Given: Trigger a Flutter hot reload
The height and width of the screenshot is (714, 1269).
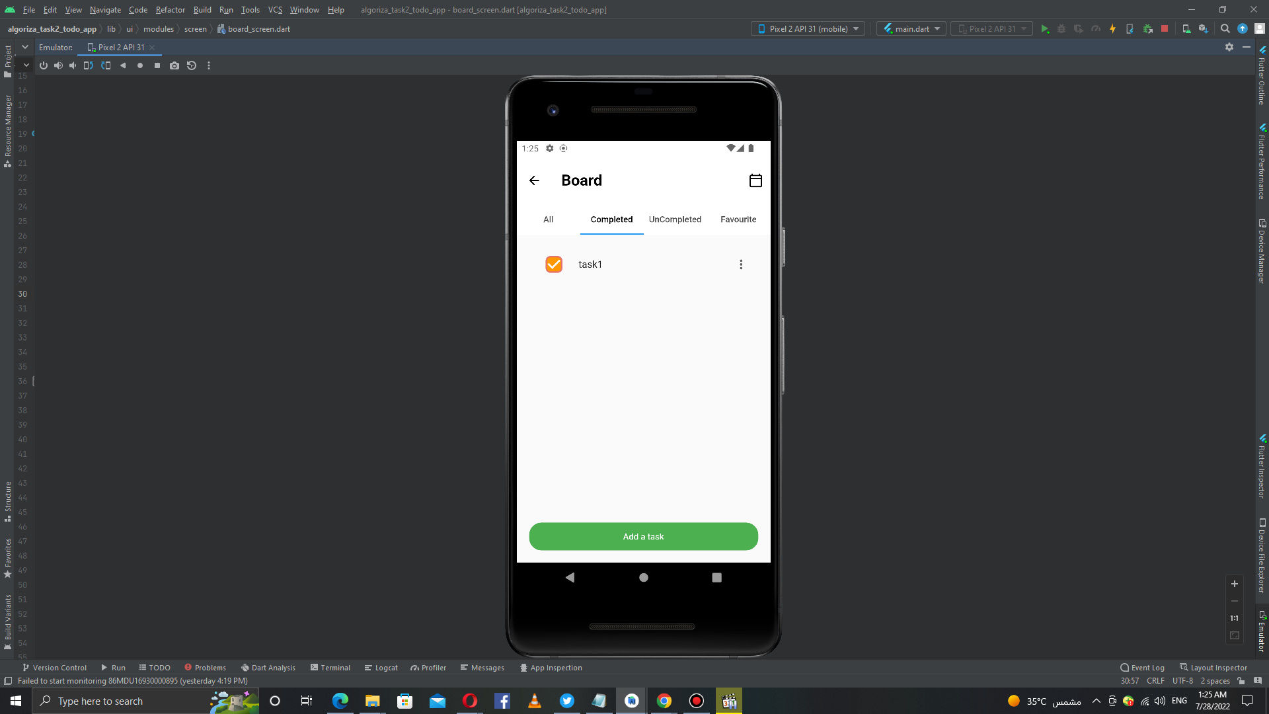Looking at the screenshot, I should pyautogui.click(x=1112, y=28).
